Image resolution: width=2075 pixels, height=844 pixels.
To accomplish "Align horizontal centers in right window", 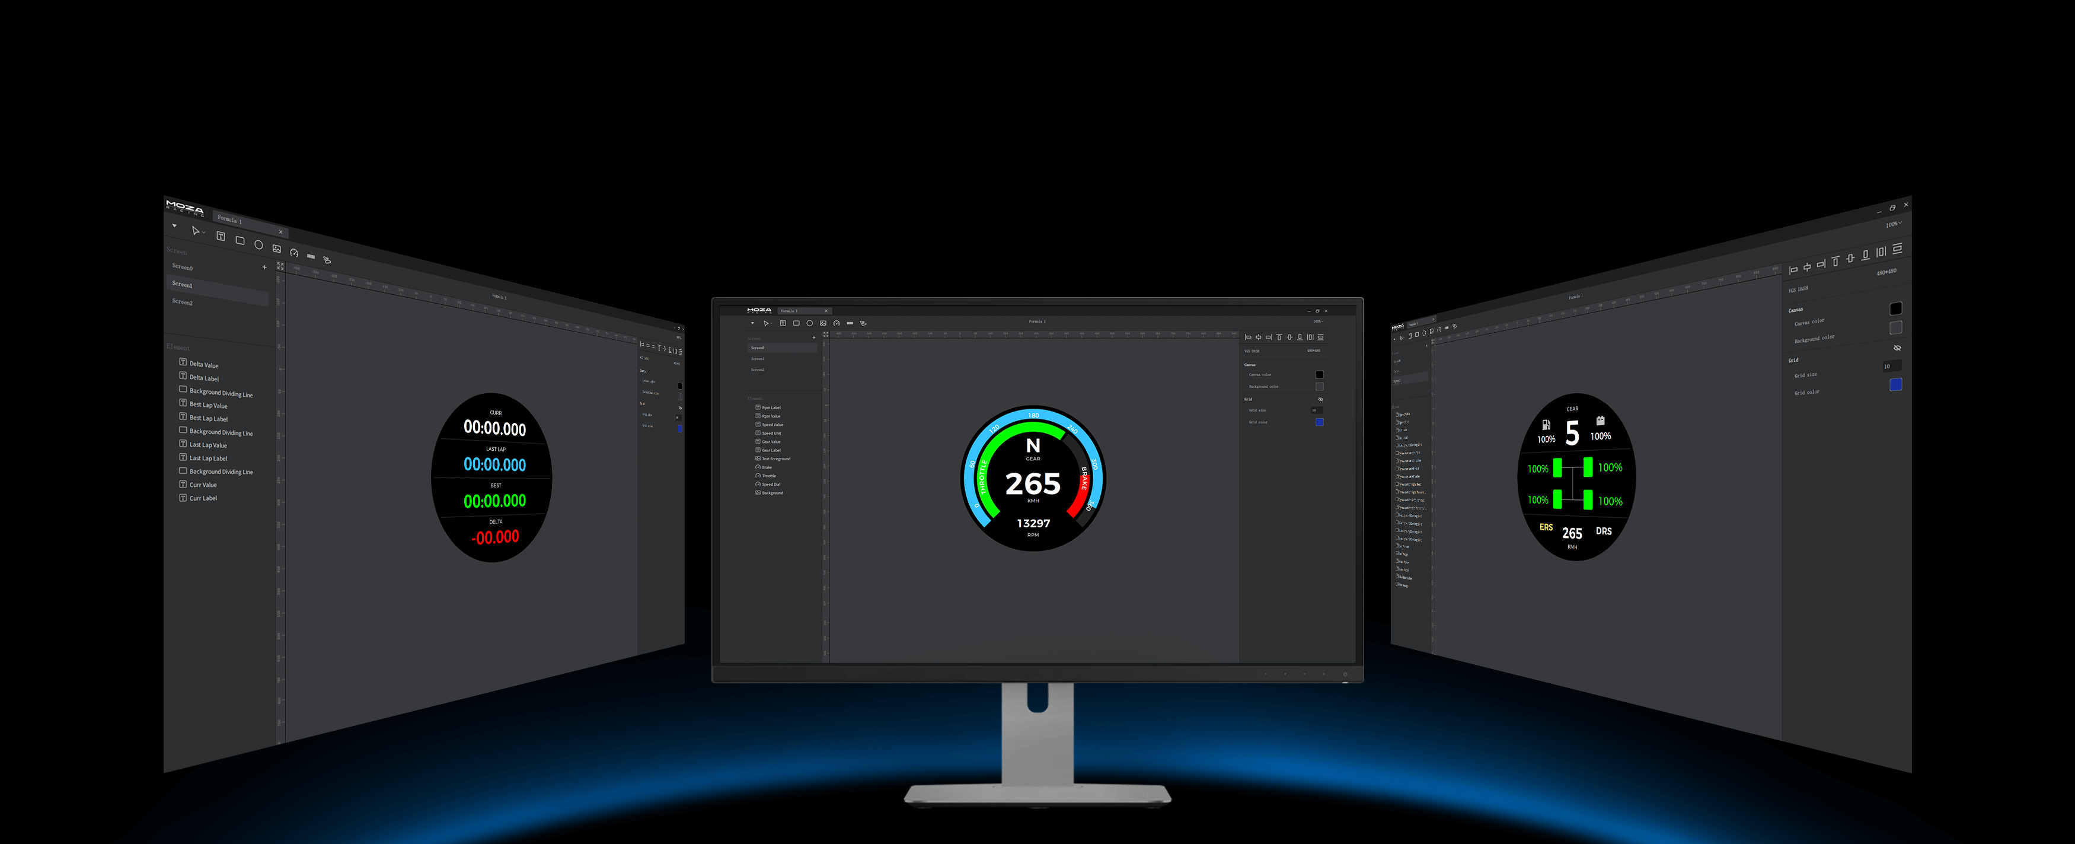I will tap(1807, 267).
